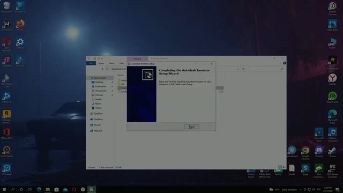The height and width of the screenshot is (193, 343).
Task: Select the Adobe folder in navigation pane
Action: pyautogui.click(x=99, y=99)
